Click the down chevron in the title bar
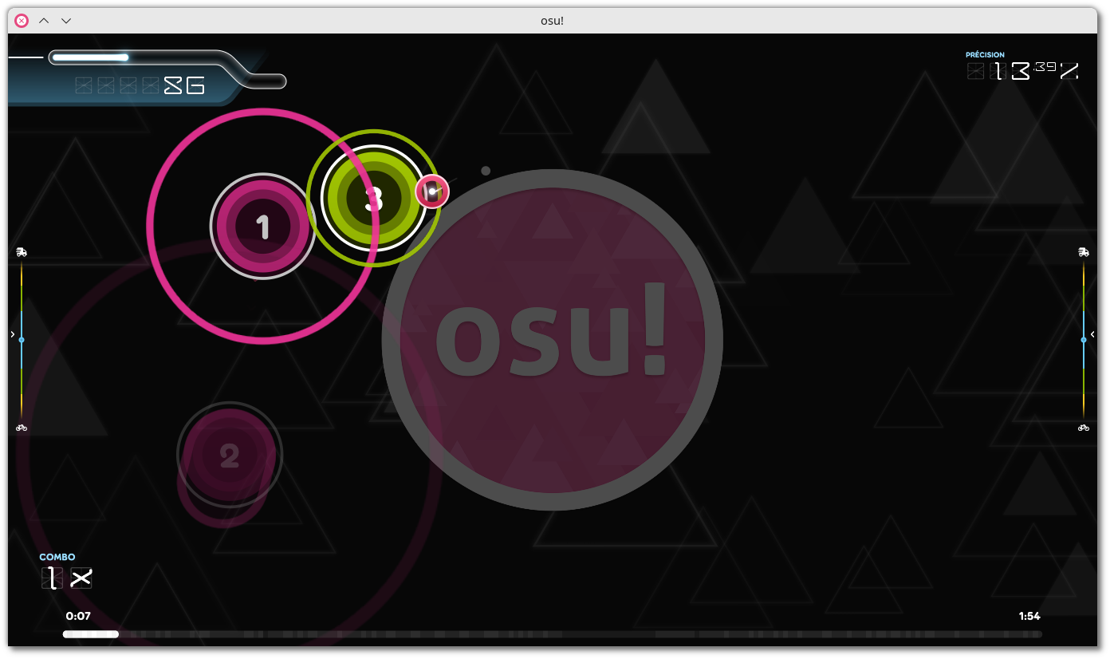The image size is (1110, 659). pos(66,21)
